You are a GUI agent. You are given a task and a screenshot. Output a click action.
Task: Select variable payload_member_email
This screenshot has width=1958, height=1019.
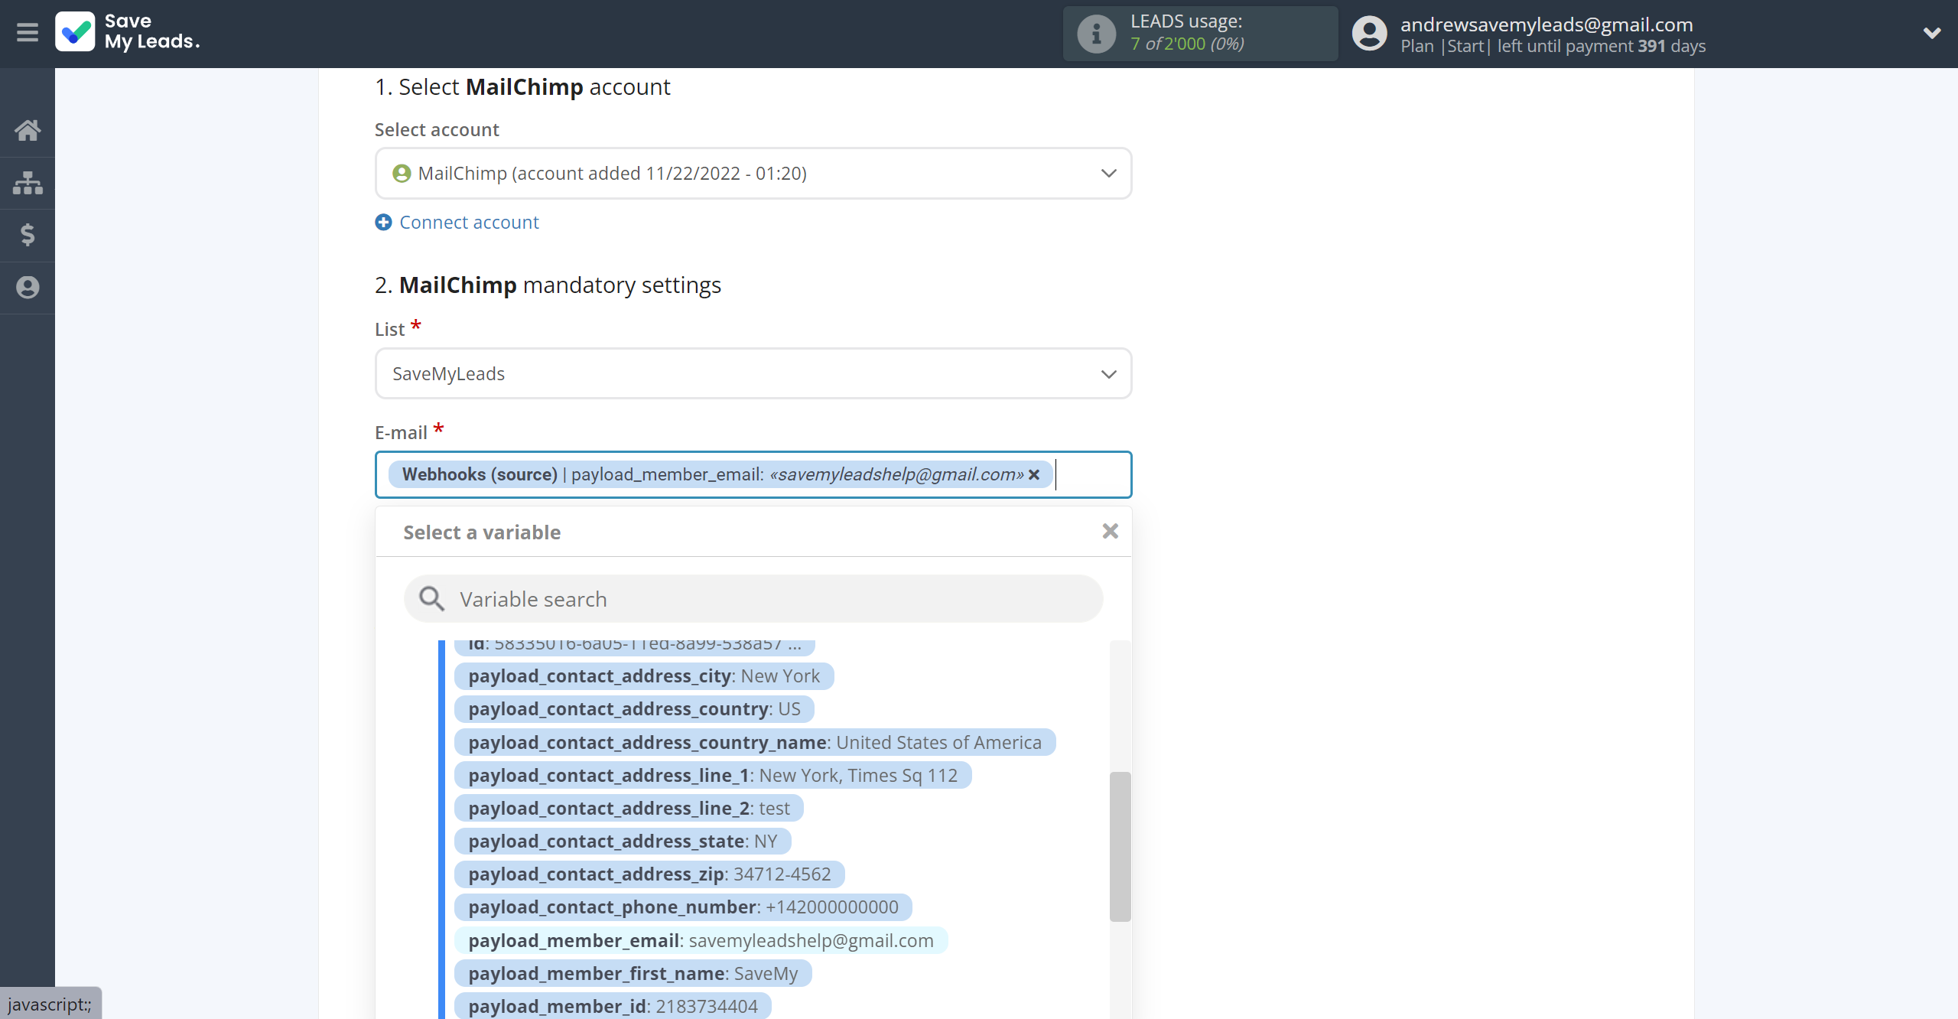click(x=701, y=941)
